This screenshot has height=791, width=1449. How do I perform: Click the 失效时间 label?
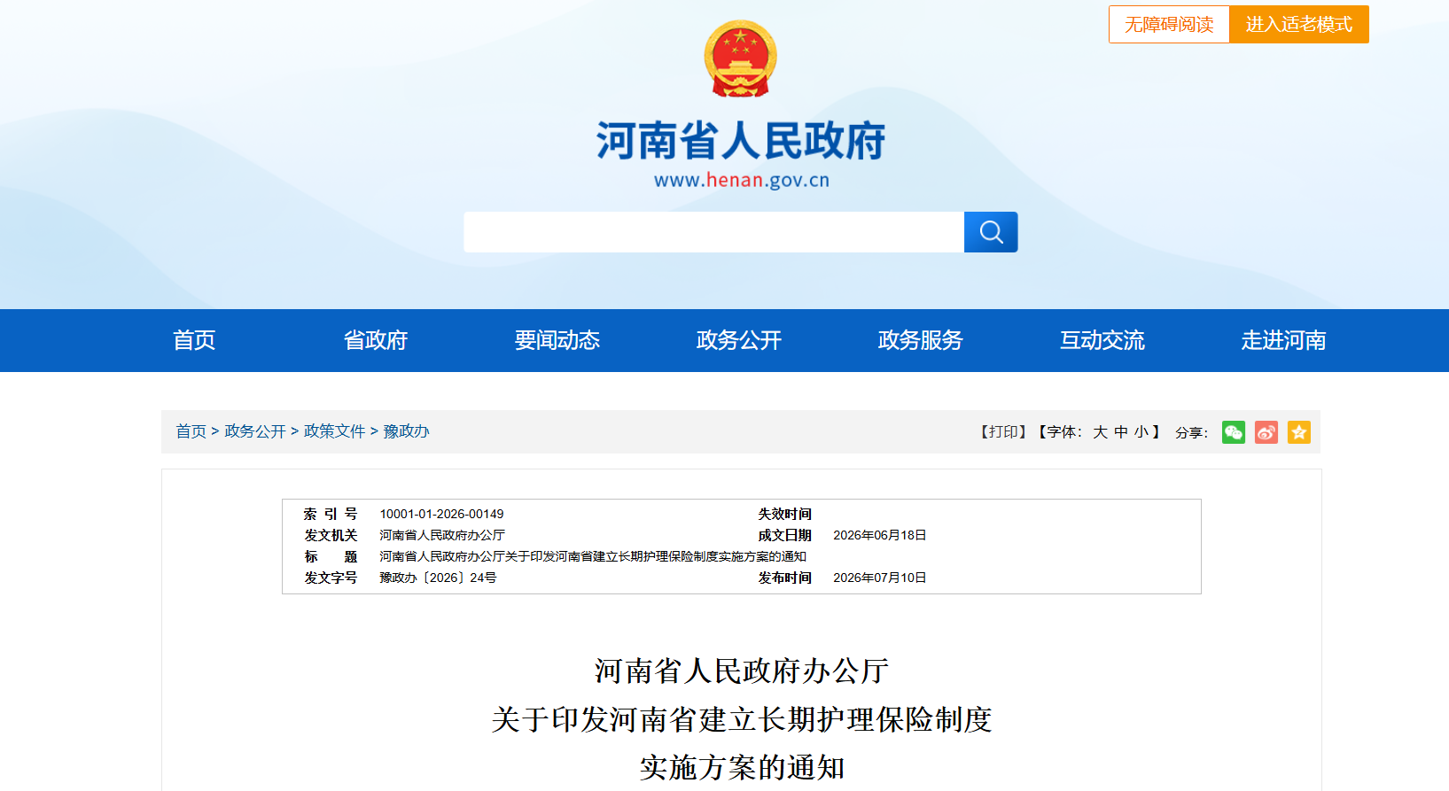(x=784, y=514)
